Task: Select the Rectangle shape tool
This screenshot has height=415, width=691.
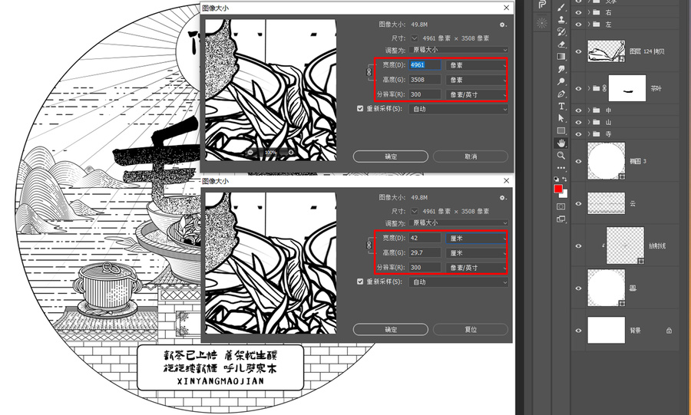Action: pos(561,130)
